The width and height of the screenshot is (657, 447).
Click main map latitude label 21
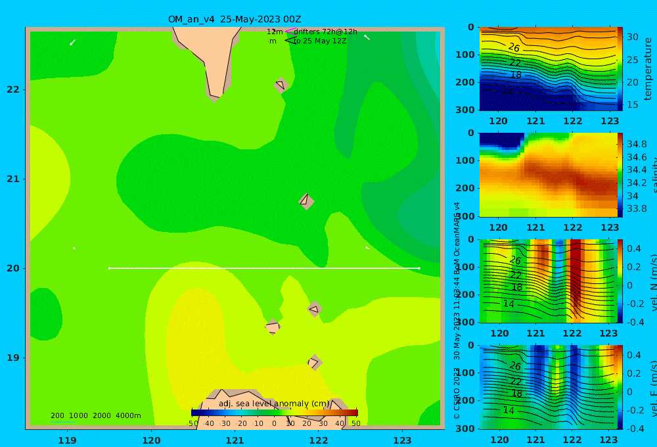pyautogui.click(x=13, y=179)
